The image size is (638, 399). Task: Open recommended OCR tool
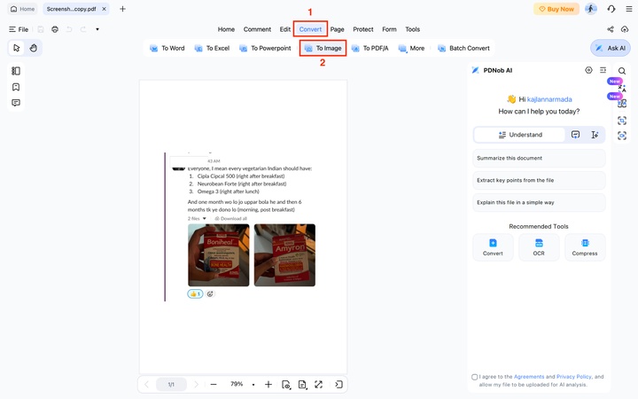click(539, 247)
